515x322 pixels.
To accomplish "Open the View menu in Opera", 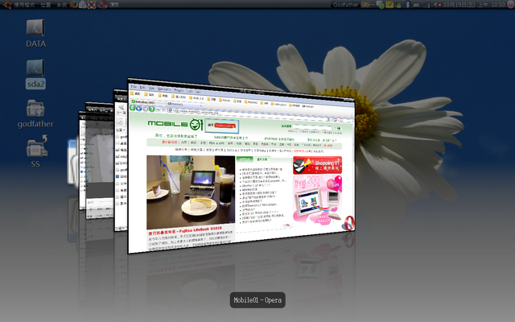I will [x=151, y=88].
